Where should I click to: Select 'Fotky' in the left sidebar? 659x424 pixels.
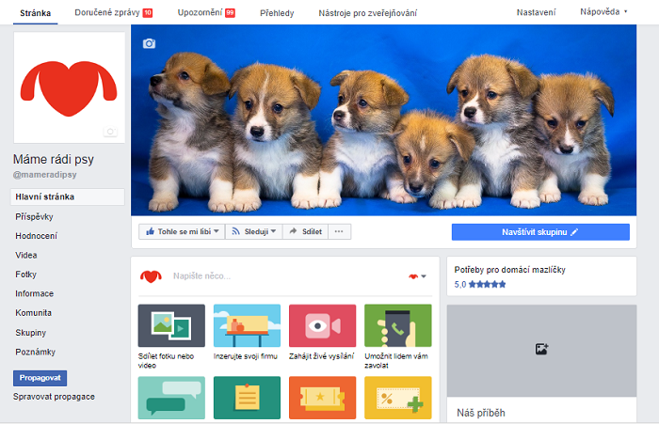[26, 275]
